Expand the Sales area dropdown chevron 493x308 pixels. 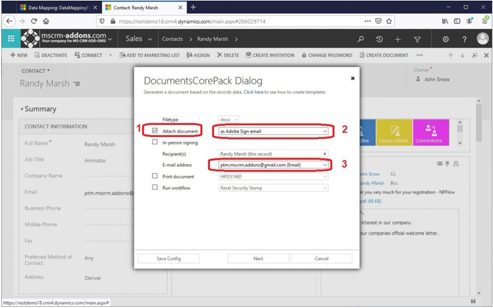point(150,39)
